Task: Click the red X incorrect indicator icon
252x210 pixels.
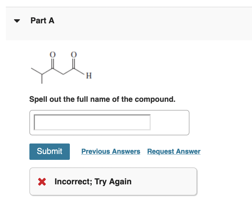Action: tap(42, 181)
